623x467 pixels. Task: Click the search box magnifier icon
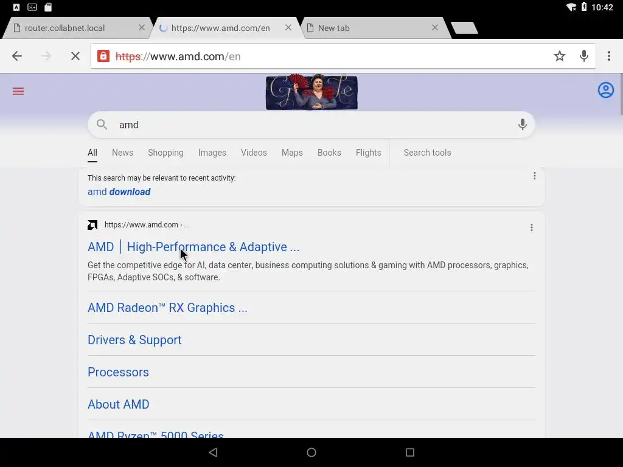click(102, 125)
